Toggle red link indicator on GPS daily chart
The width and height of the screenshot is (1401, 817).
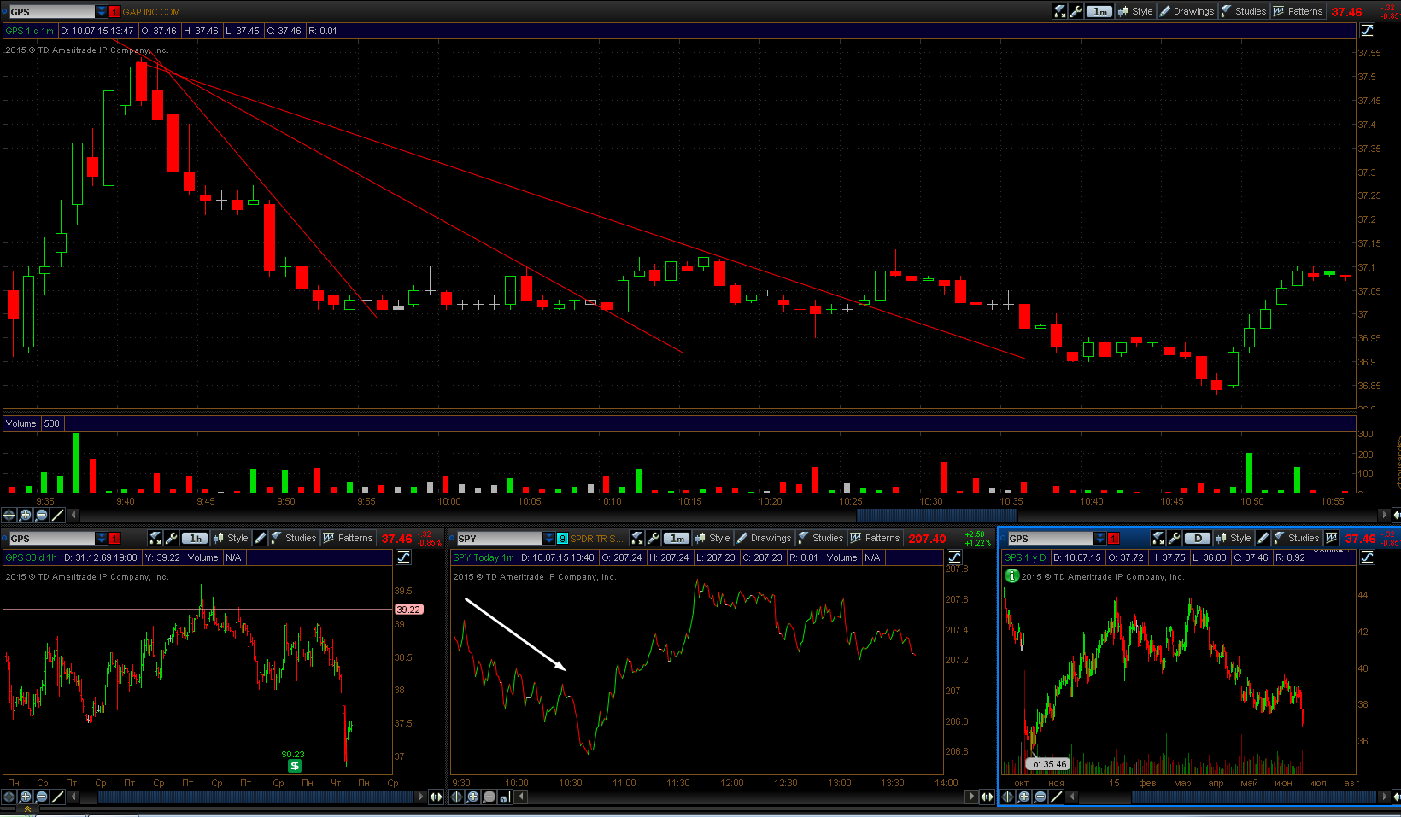click(1113, 539)
